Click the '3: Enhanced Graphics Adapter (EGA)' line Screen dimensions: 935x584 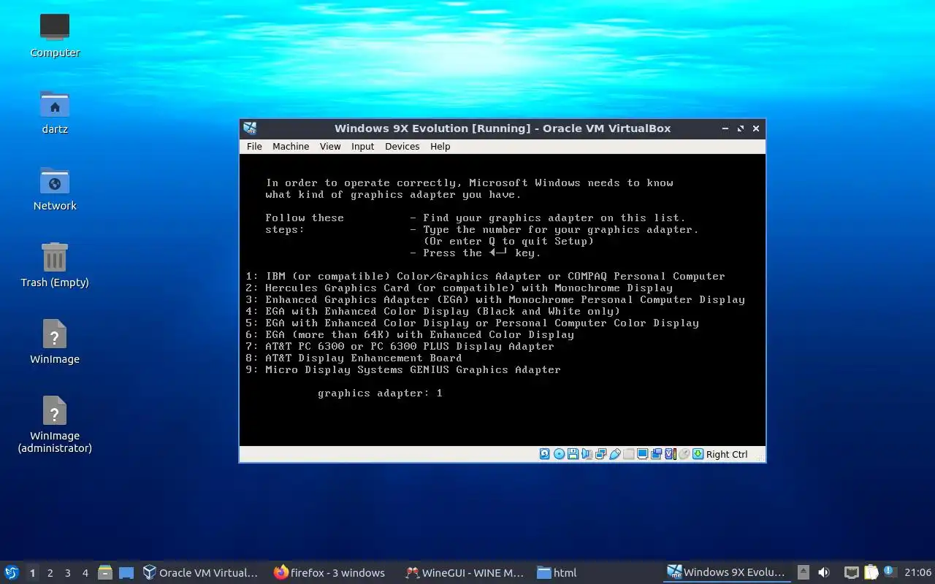[495, 299]
